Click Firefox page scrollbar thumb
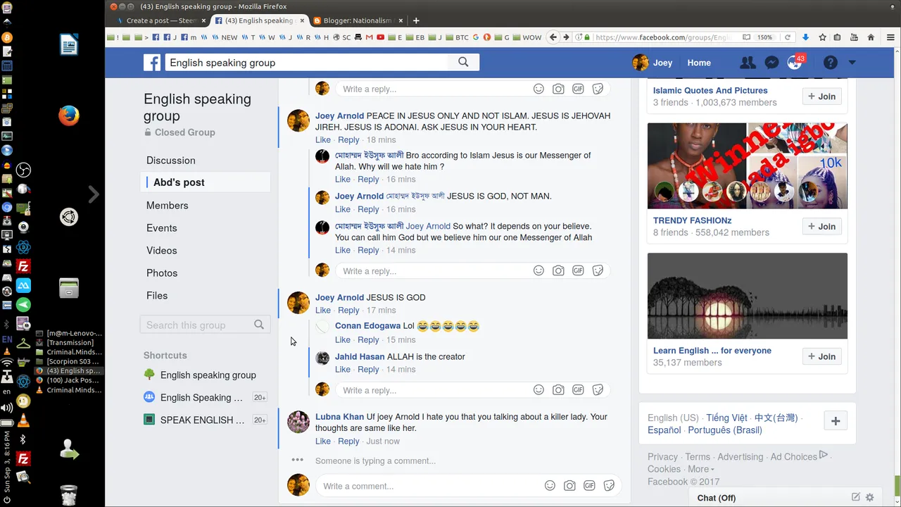This screenshot has width=901, height=507. [897, 485]
